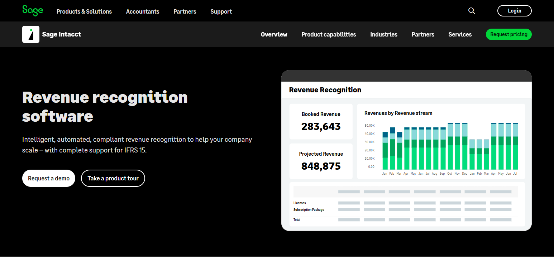Click the Aug label on chart axis
The width and height of the screenshot is (554, 262).
(x=435, y=174)
